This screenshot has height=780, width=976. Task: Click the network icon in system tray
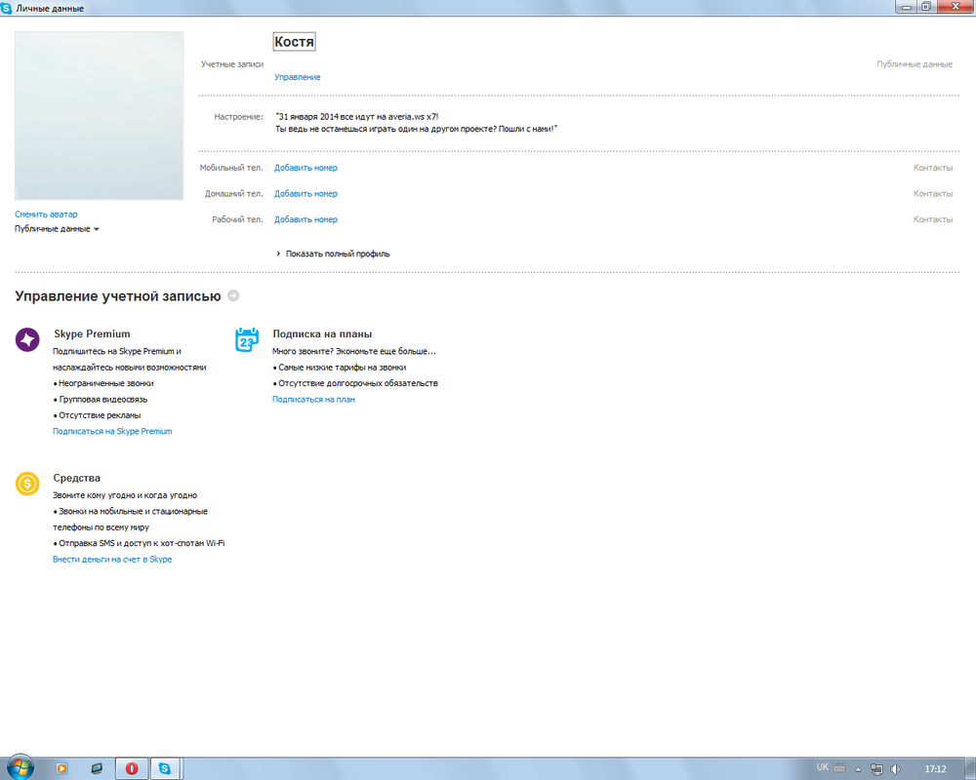pos(877,768)
